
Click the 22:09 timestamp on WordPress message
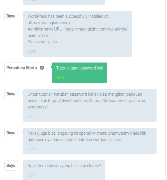[32, 51]
